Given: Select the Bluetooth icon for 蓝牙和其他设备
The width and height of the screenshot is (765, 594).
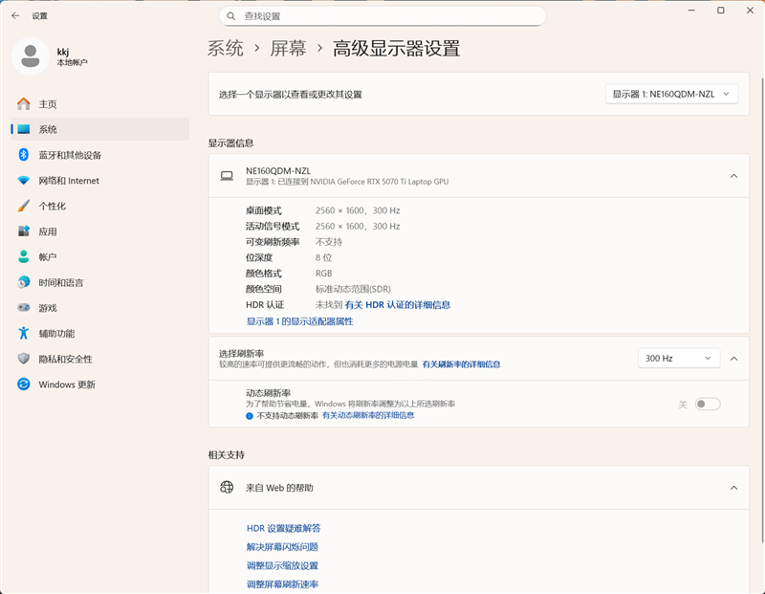Looking at the screenshot, I should point(24,155).
